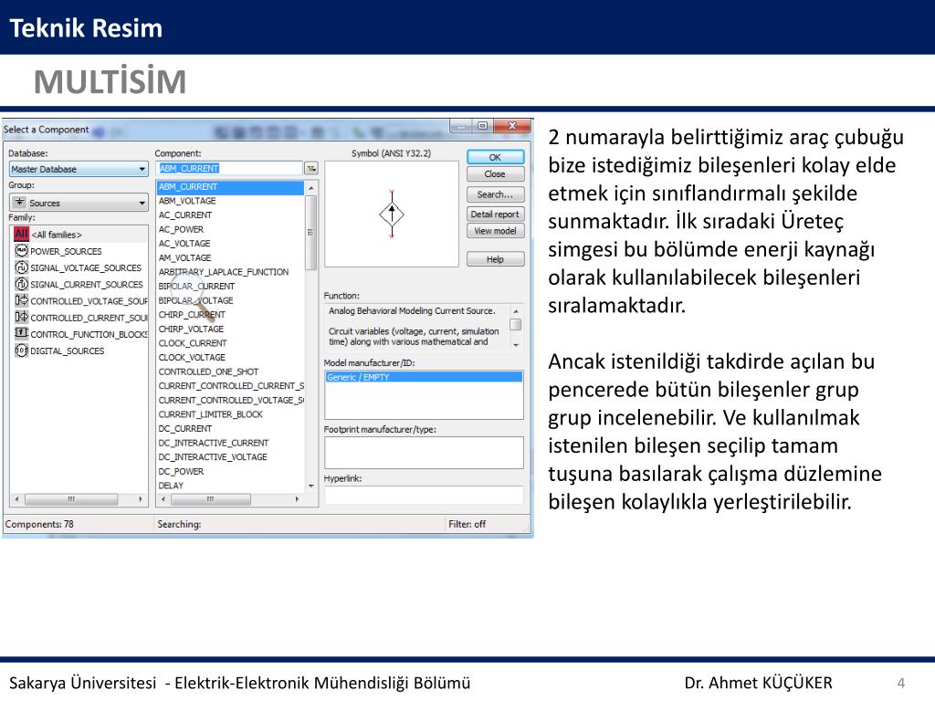Select AC_POWER in the component list

point(230,229)
